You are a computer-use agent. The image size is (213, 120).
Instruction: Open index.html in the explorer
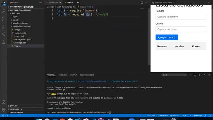coord(26,36)
